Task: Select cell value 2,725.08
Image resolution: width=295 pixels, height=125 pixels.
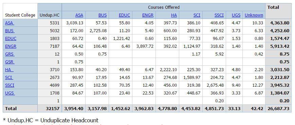Action: tap(98, 31)
